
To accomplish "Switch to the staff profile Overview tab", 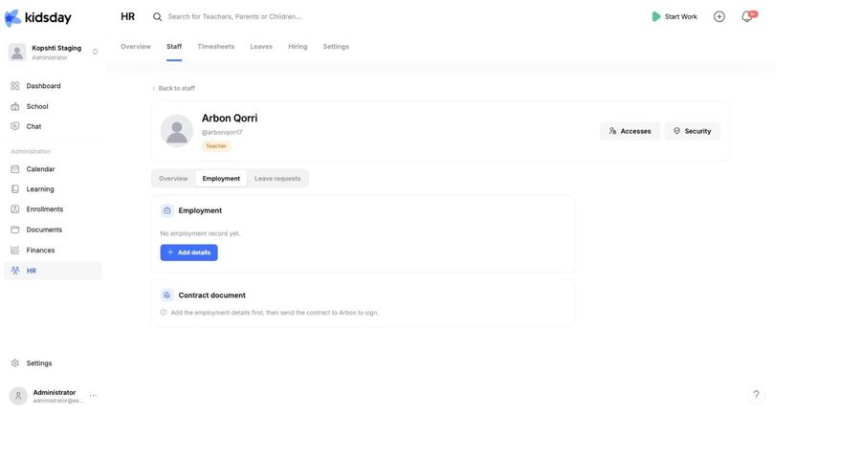I will pyautogui.click(x=173, y=179).
